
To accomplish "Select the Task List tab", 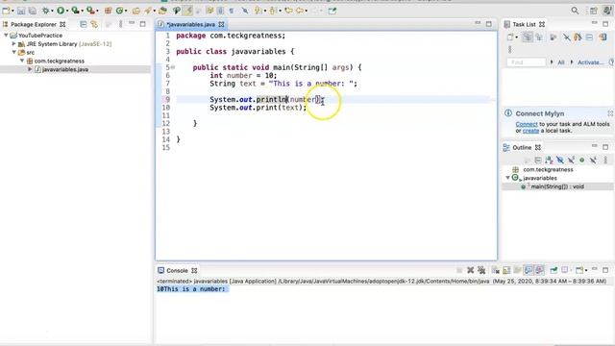I will tap(524, 24).
